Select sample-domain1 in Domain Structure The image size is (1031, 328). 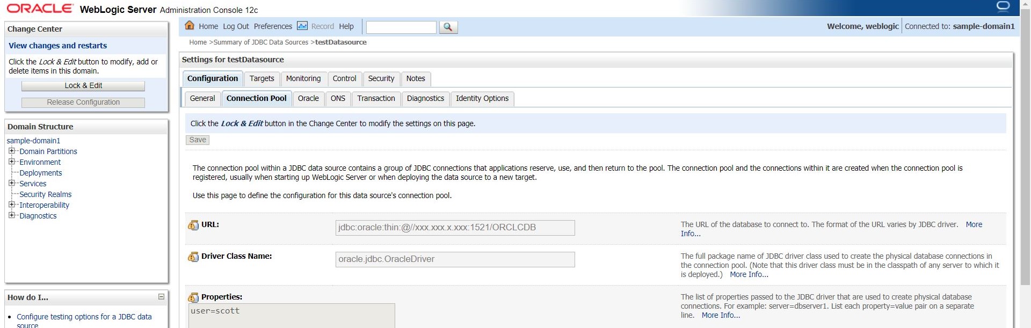pos(33,141)
